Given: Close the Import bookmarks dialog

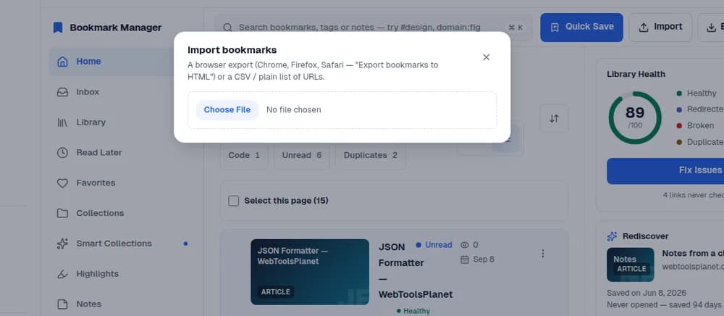Looking at the screenshot, I should tap(487, 57).
